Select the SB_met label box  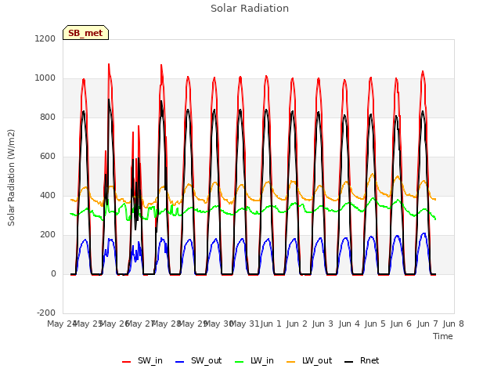coord(85,33)
